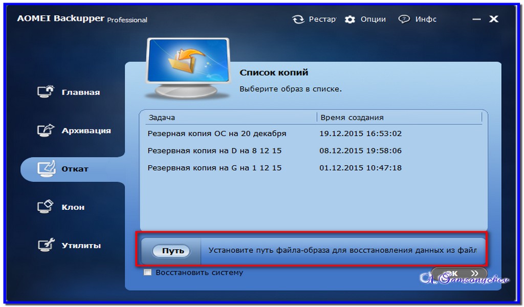Click the Архивация backup icon in sidebar

coord(46,130)
